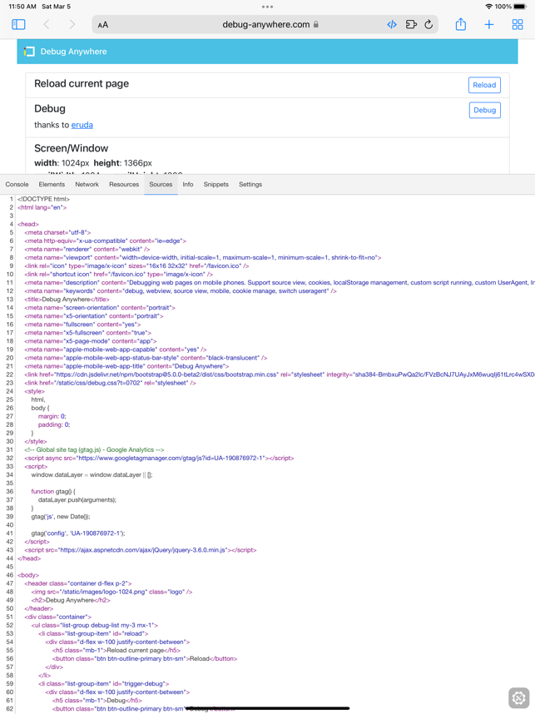The height and width of the screenshot is (714, 535).
Task: Open the eruda Settings tab
Action: (x=250, y=185)
